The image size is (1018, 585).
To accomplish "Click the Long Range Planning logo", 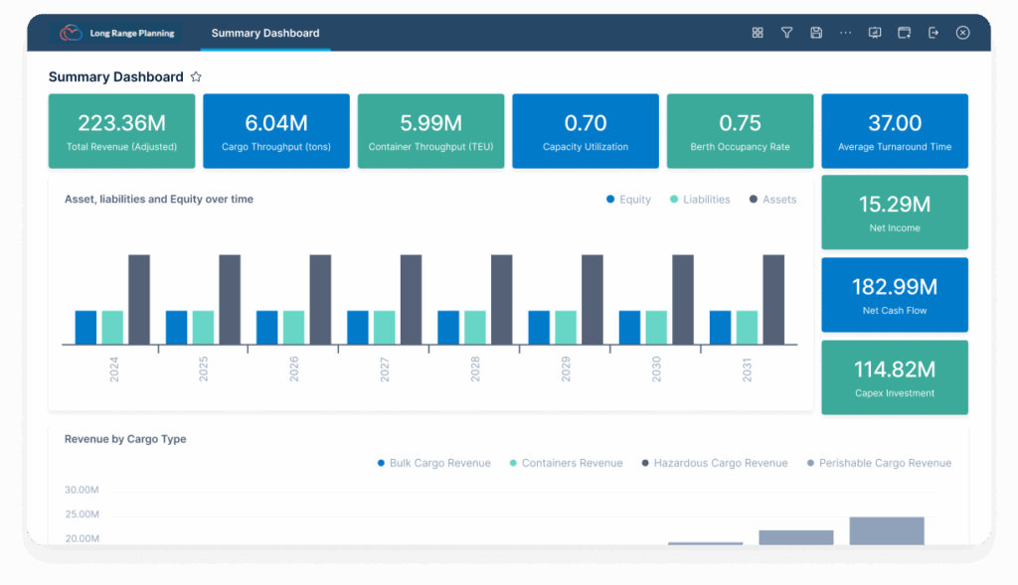I will [72, 33].
